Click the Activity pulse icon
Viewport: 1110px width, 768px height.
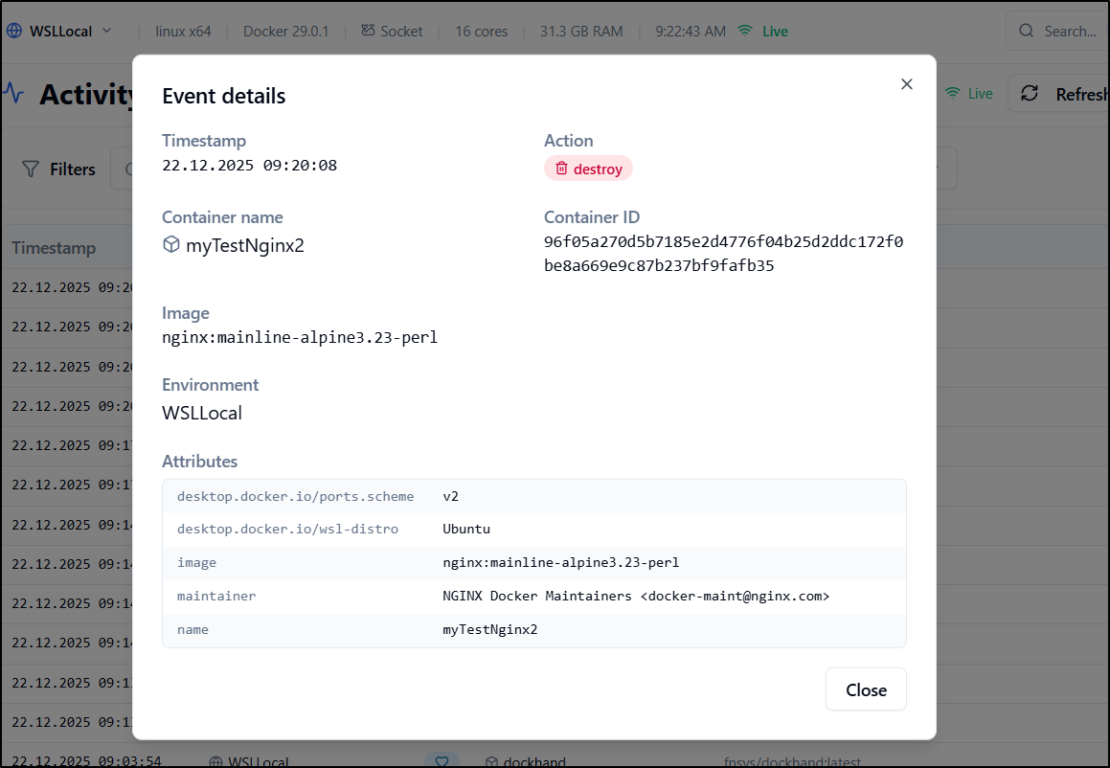13,93
